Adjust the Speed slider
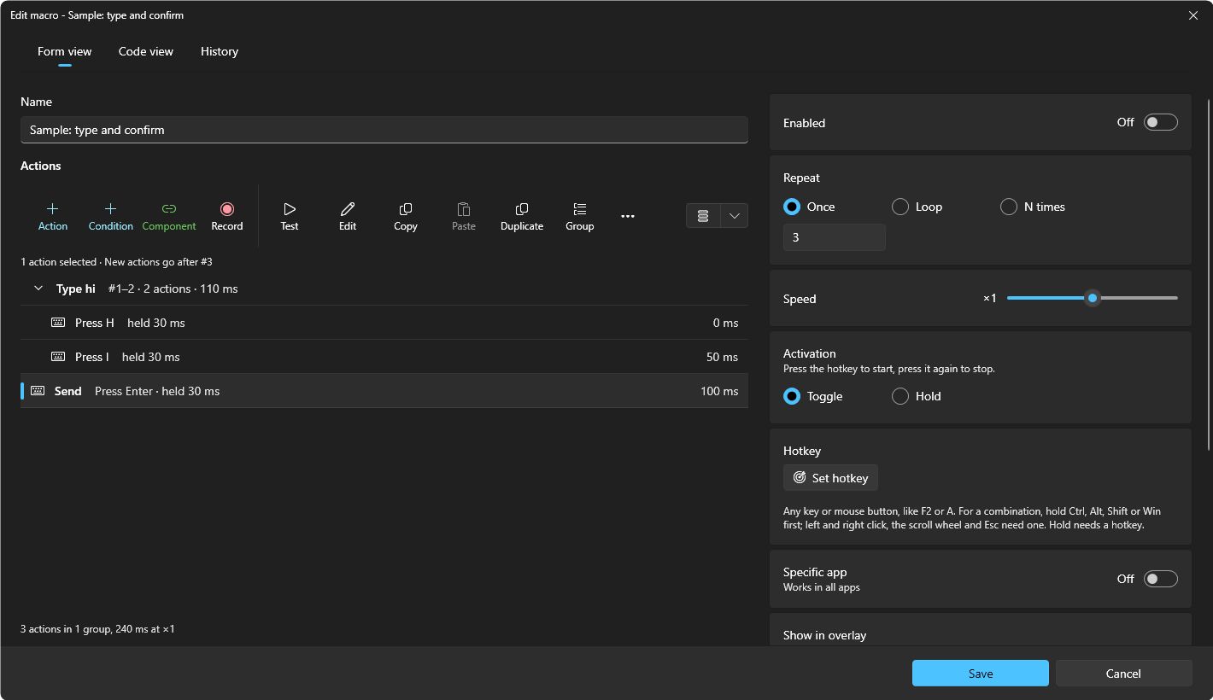The image size is (1213, 700). pos(1093,298)
